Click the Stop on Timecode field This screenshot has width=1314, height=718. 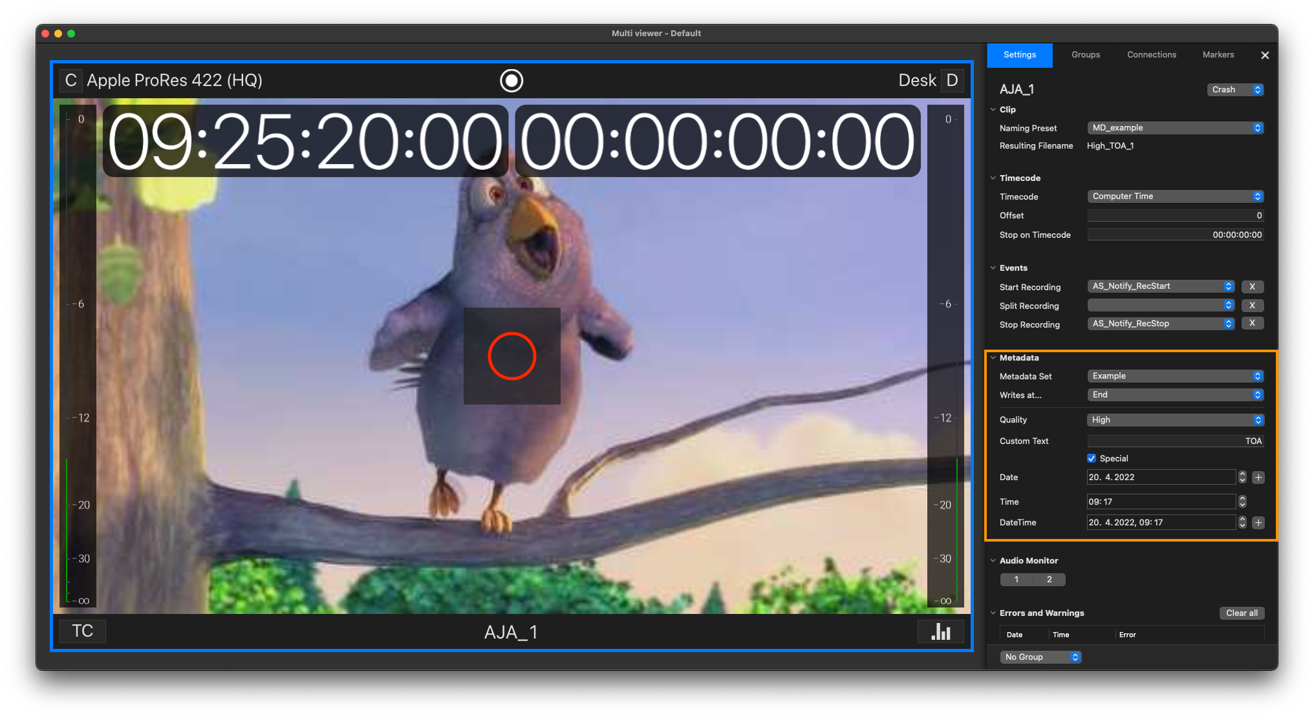pos(1175,235)
